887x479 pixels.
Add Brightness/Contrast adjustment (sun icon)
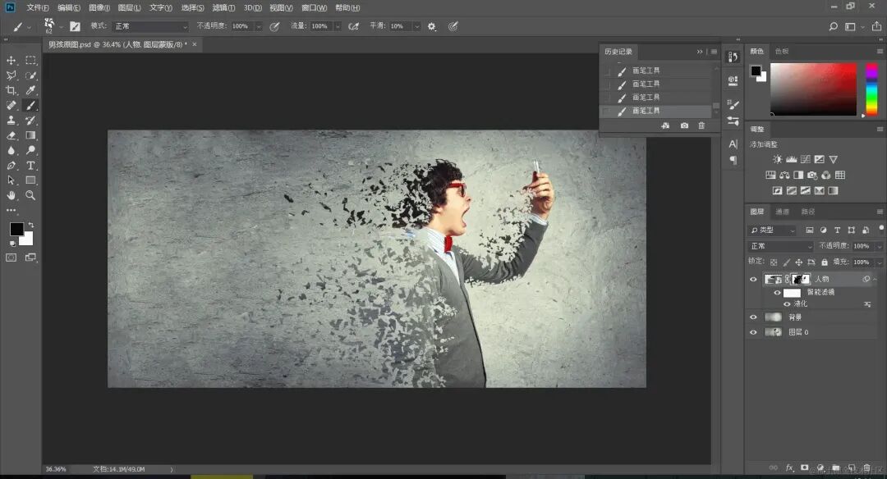point(778,159)
